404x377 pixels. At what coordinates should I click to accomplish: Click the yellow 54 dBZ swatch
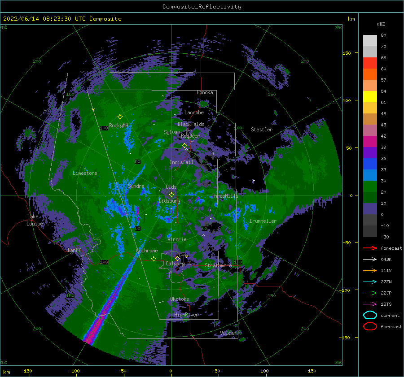pyautogui.click(x=370, y=96)
